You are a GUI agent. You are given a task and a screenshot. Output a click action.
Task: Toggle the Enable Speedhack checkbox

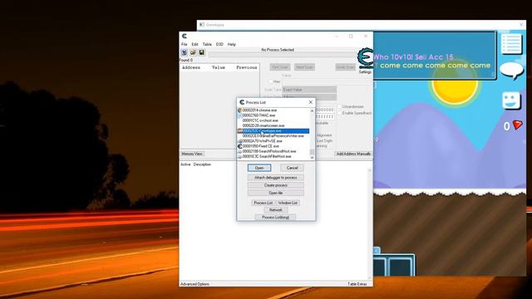tap(340, 113)
